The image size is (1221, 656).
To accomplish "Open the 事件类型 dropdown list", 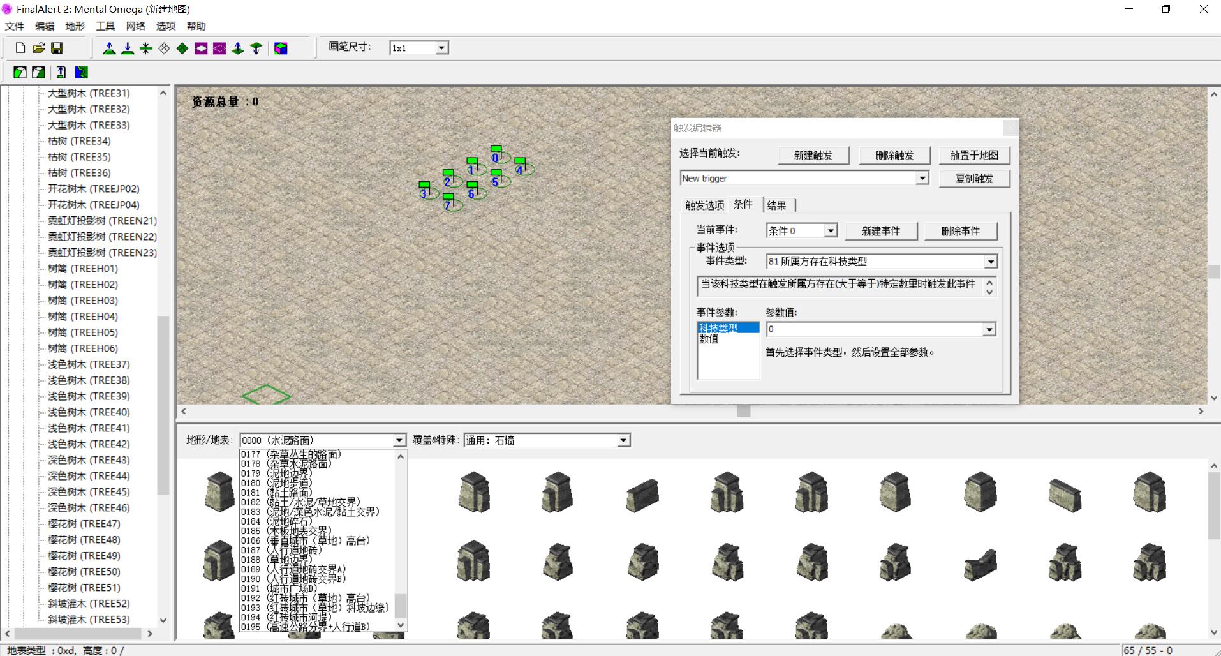I will [990, 261].
